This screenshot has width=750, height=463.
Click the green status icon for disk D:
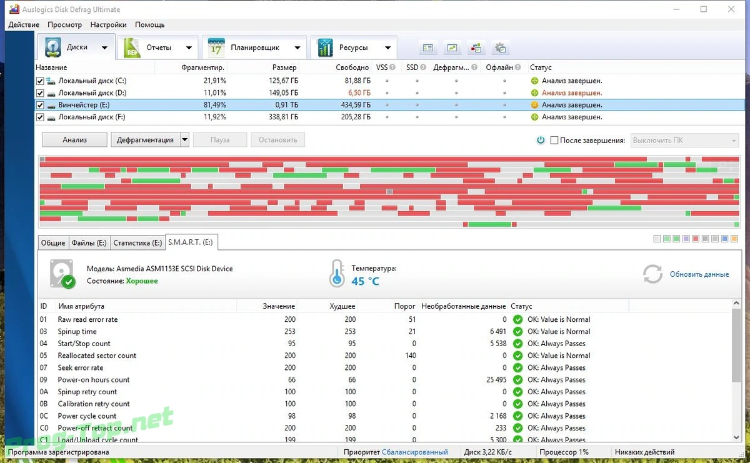click(x=534, y=92)
